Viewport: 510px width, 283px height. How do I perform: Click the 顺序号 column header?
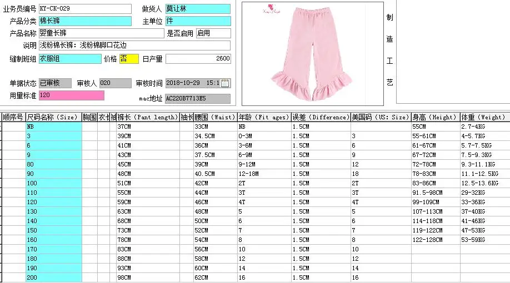click(13, 117)
